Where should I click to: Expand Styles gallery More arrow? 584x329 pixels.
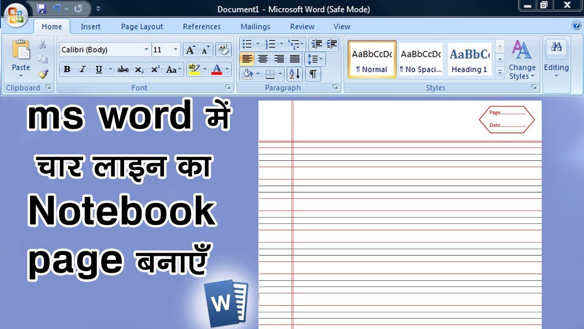click(500, 72)
